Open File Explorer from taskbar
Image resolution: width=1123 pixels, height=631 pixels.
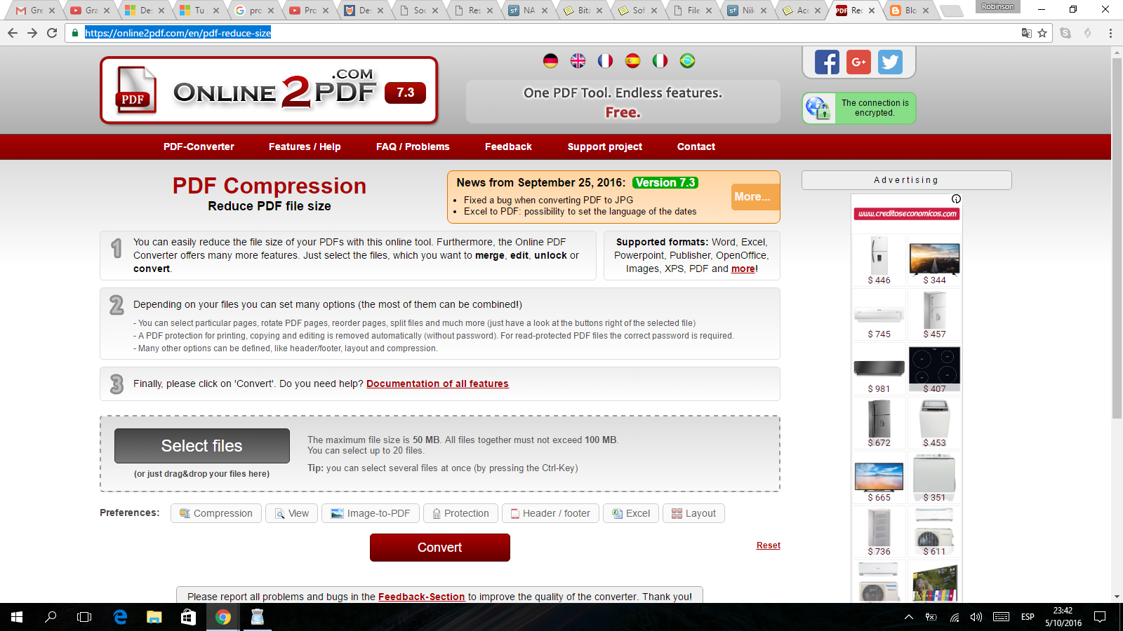tap(154, 617)
